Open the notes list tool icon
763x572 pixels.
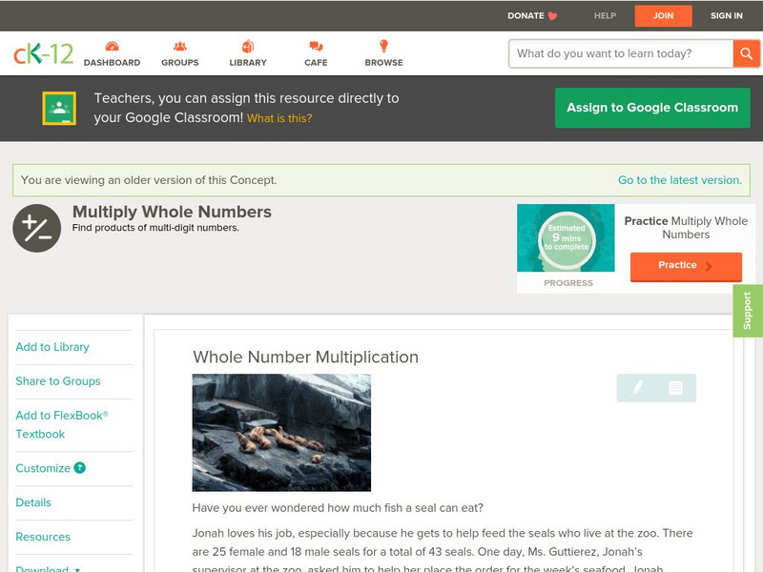[x=675, y=388]
